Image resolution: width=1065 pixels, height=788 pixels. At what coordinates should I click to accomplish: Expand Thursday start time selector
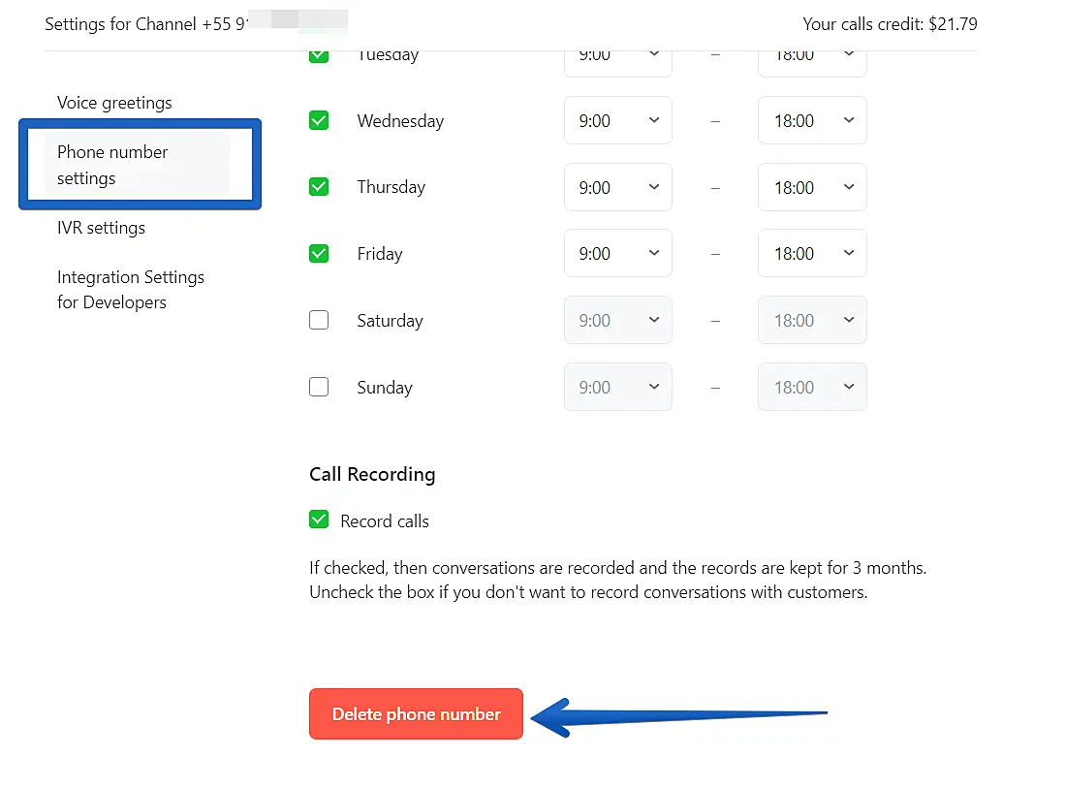(618, 187)
